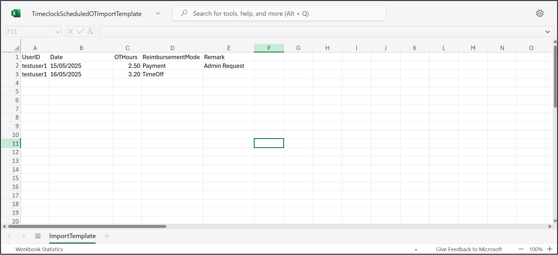Click the horizontal scrollbar thumb
The image size is (558, 255).
[x=87, y=226]
